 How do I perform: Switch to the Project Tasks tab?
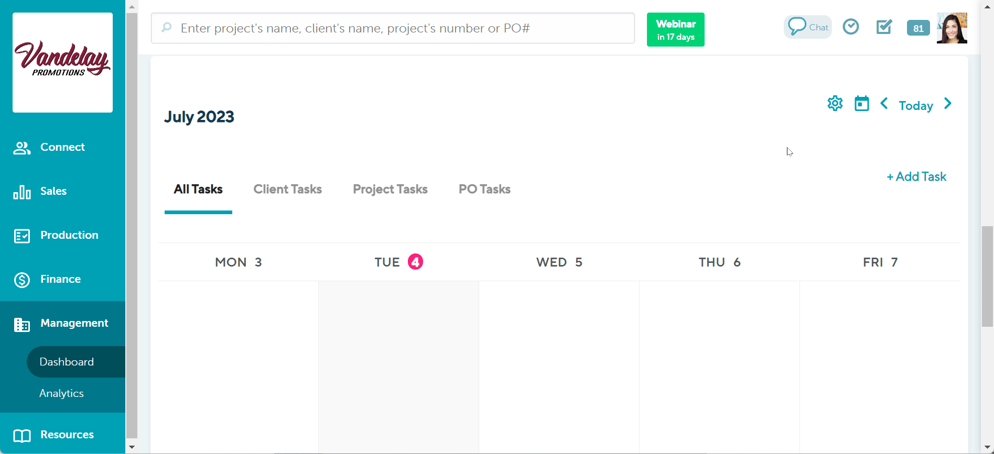coord(390,189)
